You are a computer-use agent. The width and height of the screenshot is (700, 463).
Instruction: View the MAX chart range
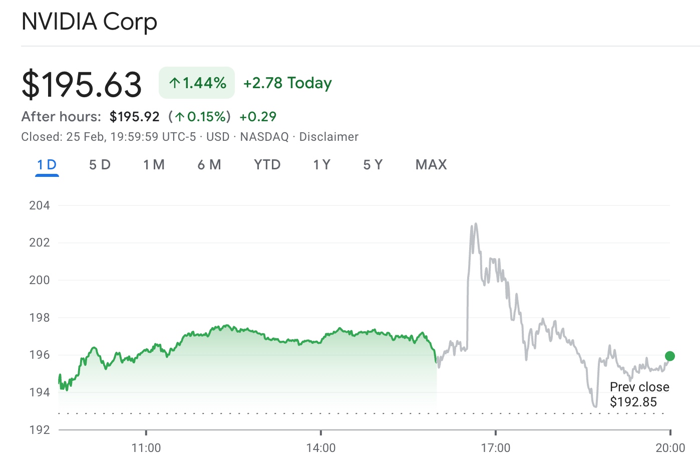coord(431,164)
